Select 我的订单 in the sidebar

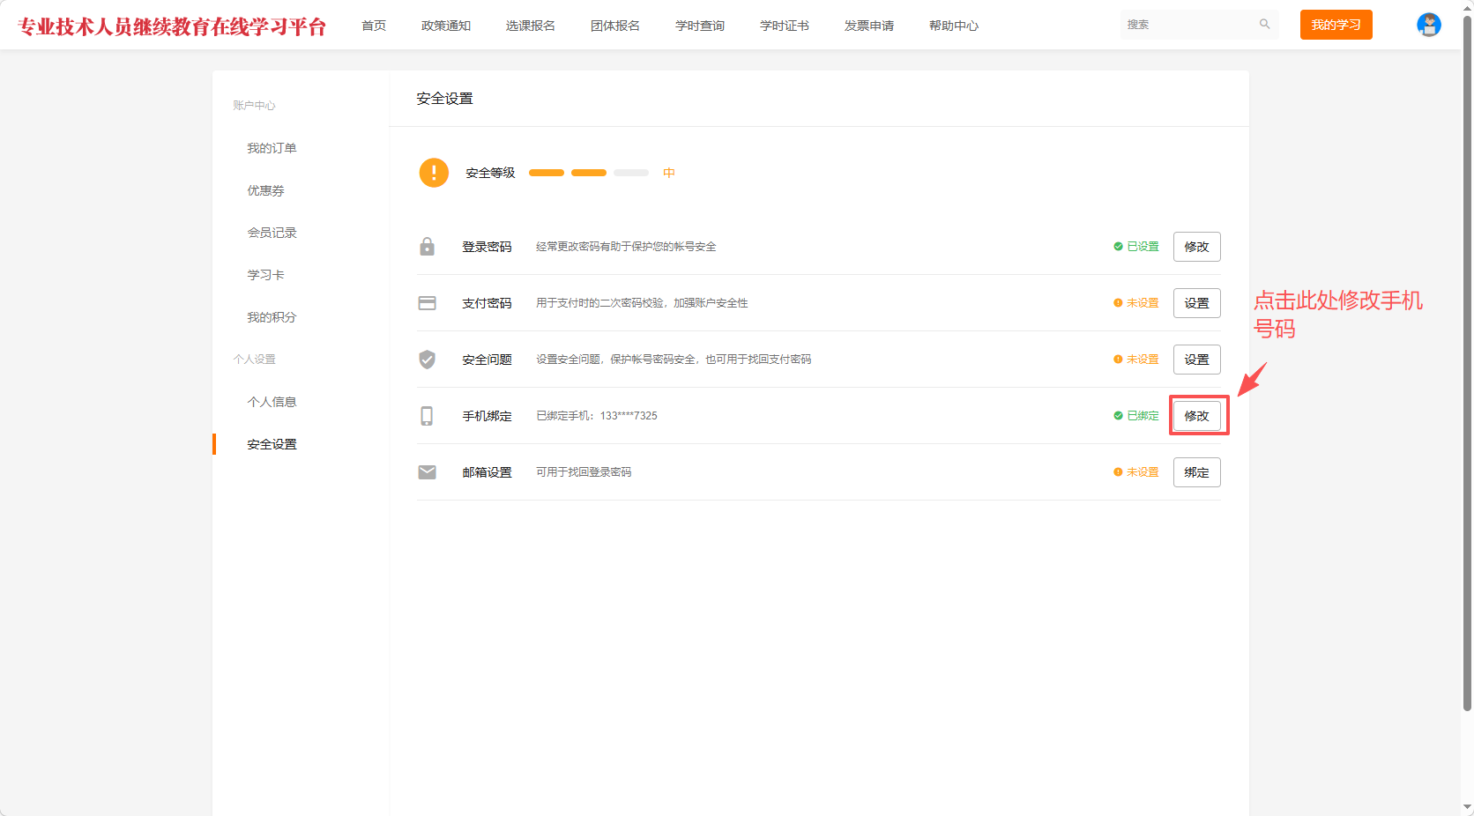272,148
